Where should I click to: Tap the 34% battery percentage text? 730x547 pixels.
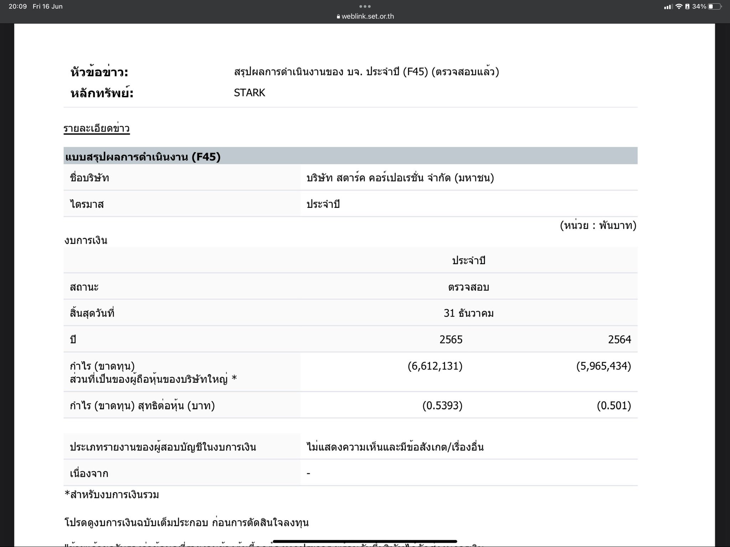pyautogui.click(x=699, y=6)
